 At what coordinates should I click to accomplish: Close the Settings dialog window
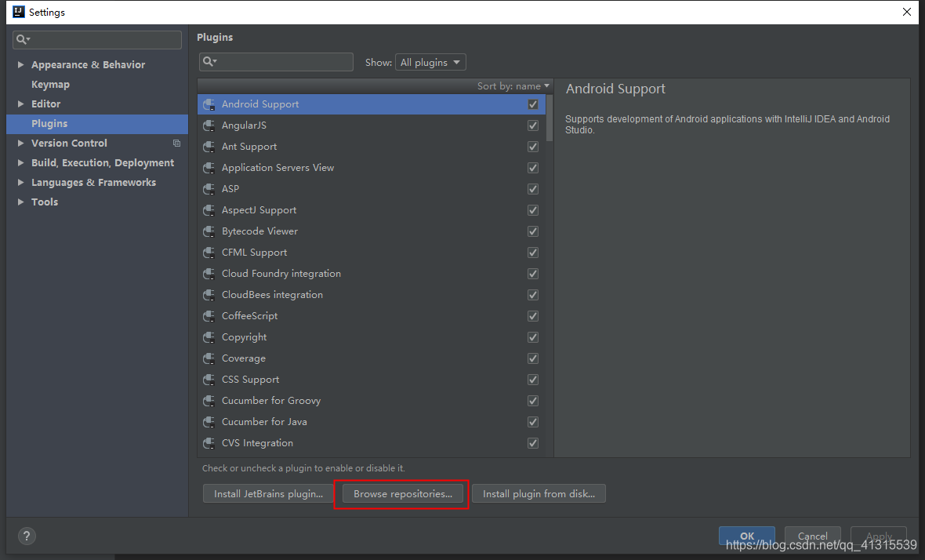click(x=907, y=12)
